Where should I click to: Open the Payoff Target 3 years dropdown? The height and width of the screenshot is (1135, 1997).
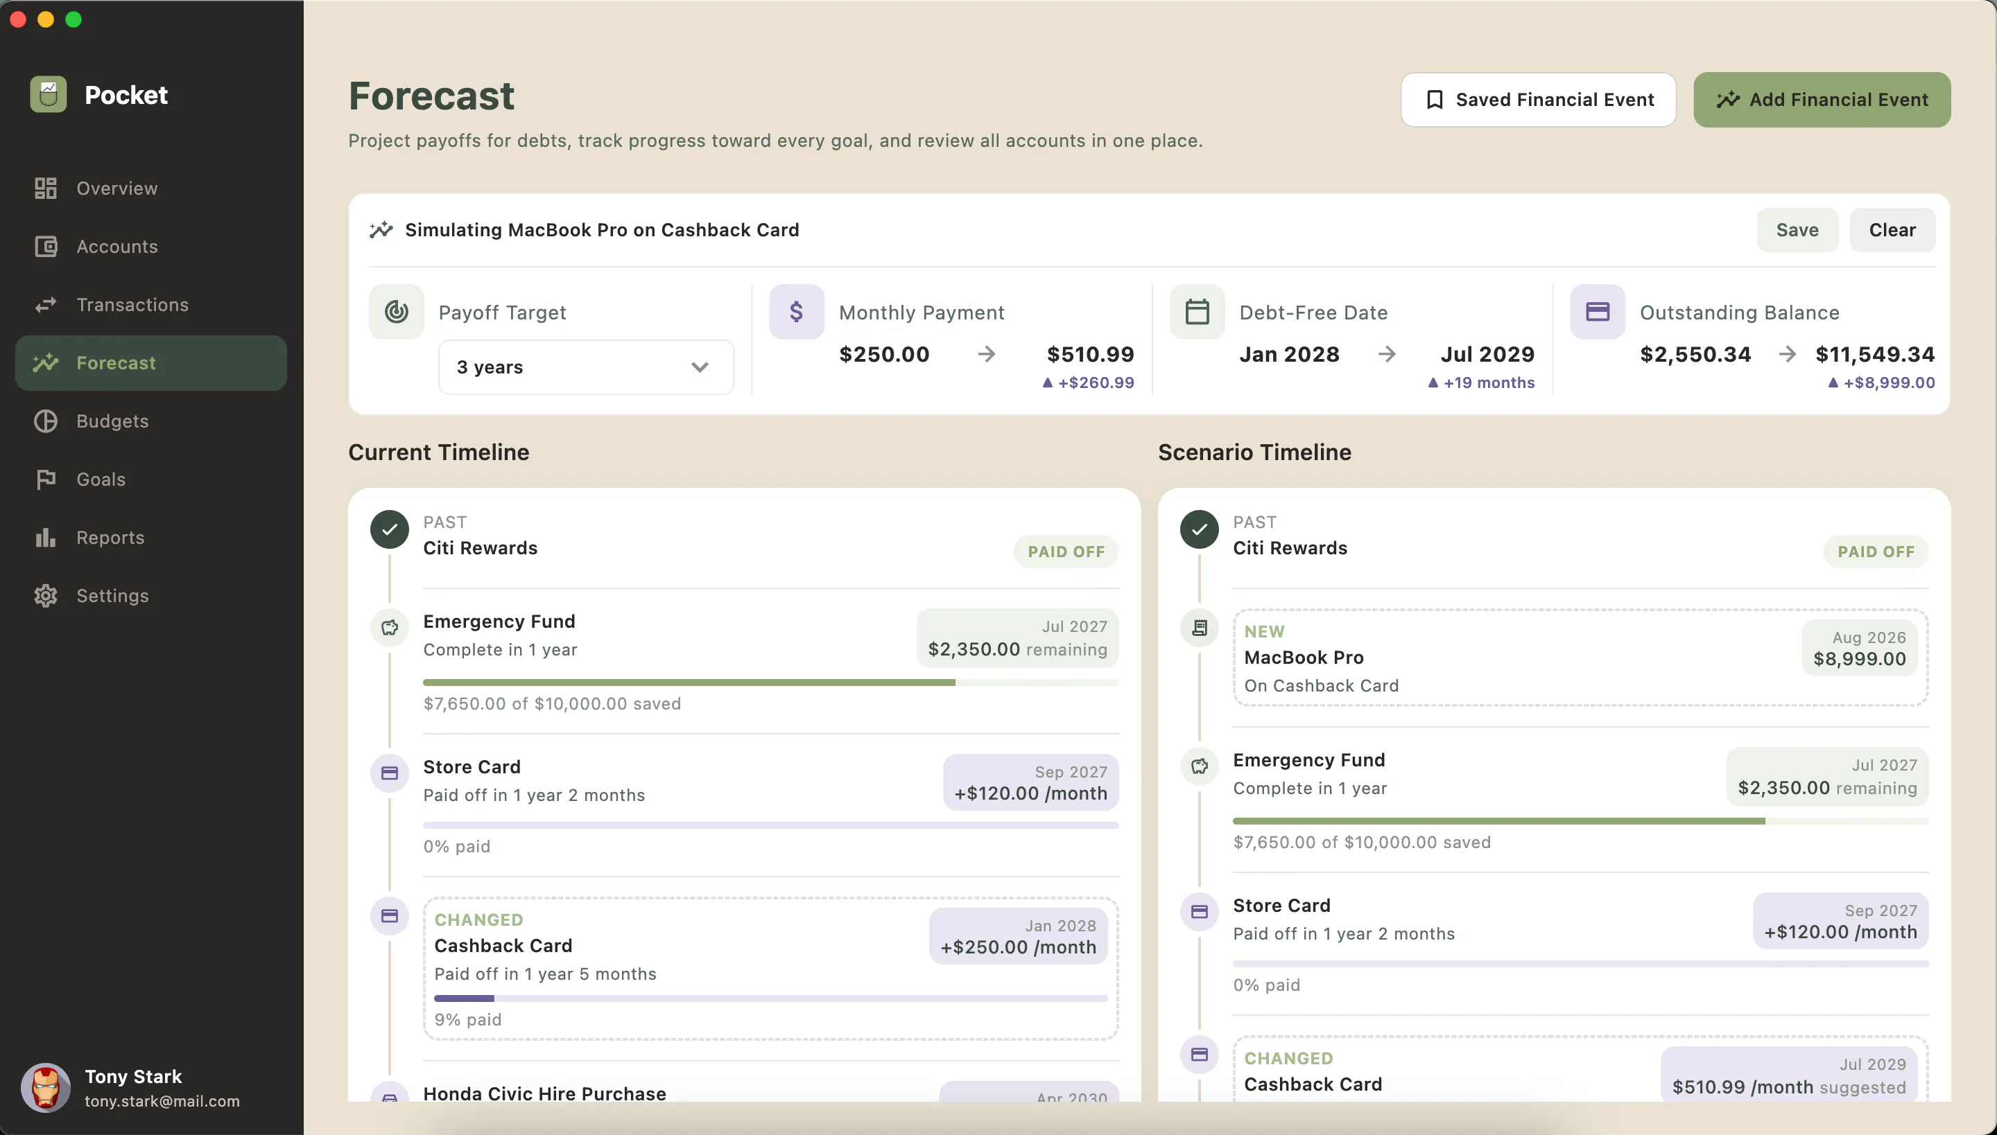586,367
